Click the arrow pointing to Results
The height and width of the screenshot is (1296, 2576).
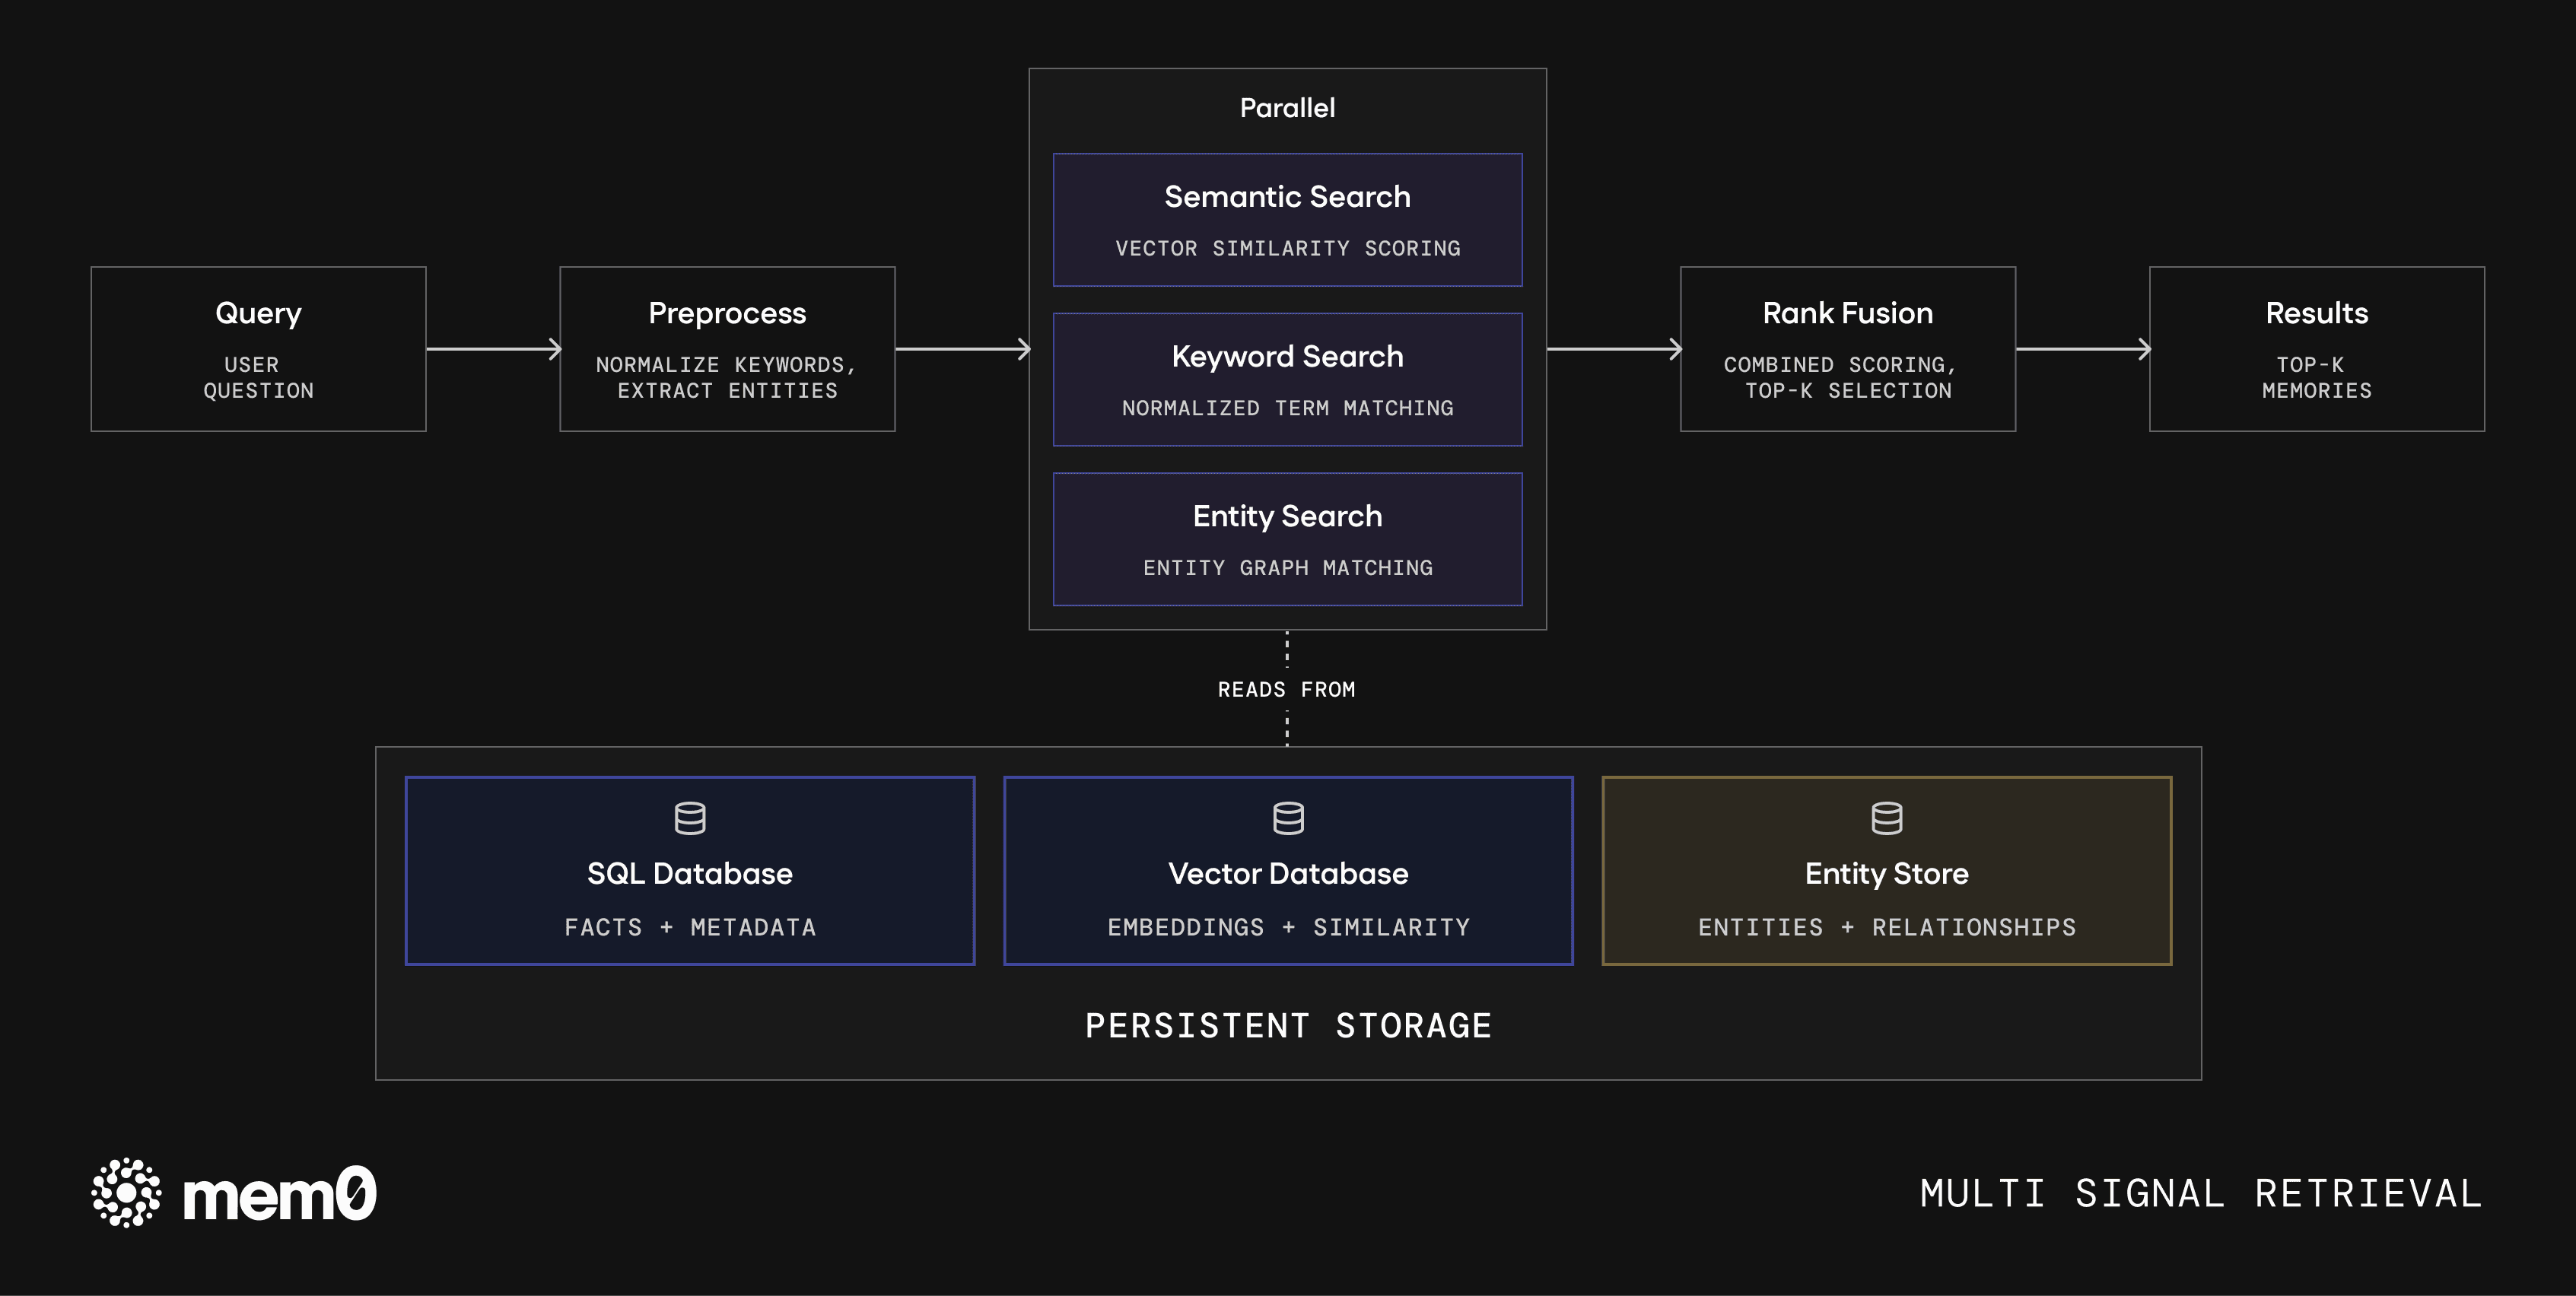tap(2082, 349)
